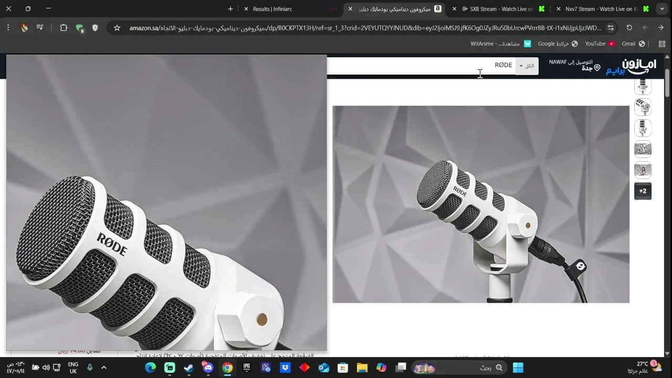This screenshot has height=378, width=672.
Task: Open Steam from the taskbar
Action: 188,367
